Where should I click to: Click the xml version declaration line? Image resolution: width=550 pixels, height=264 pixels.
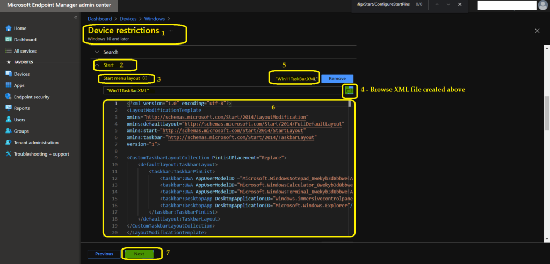pyautogui.click(x=179, y=104)
